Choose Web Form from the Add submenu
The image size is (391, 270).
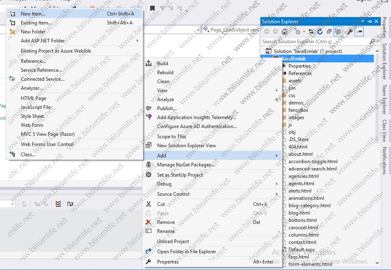[75, 125]
